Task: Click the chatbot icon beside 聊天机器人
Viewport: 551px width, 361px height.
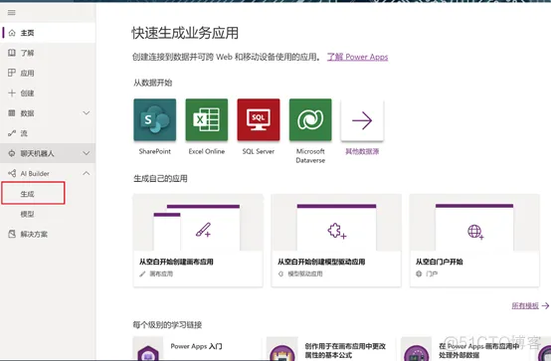Action: [x=12, y=153]
